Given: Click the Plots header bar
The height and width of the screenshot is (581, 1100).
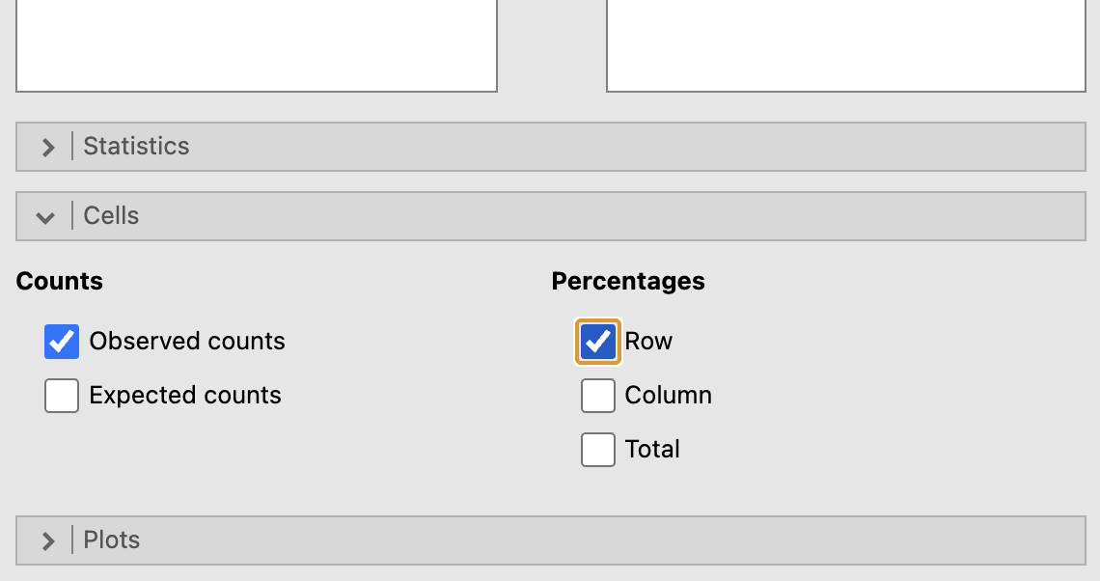Looking at the screenshot, I should (x=550, y=540).
